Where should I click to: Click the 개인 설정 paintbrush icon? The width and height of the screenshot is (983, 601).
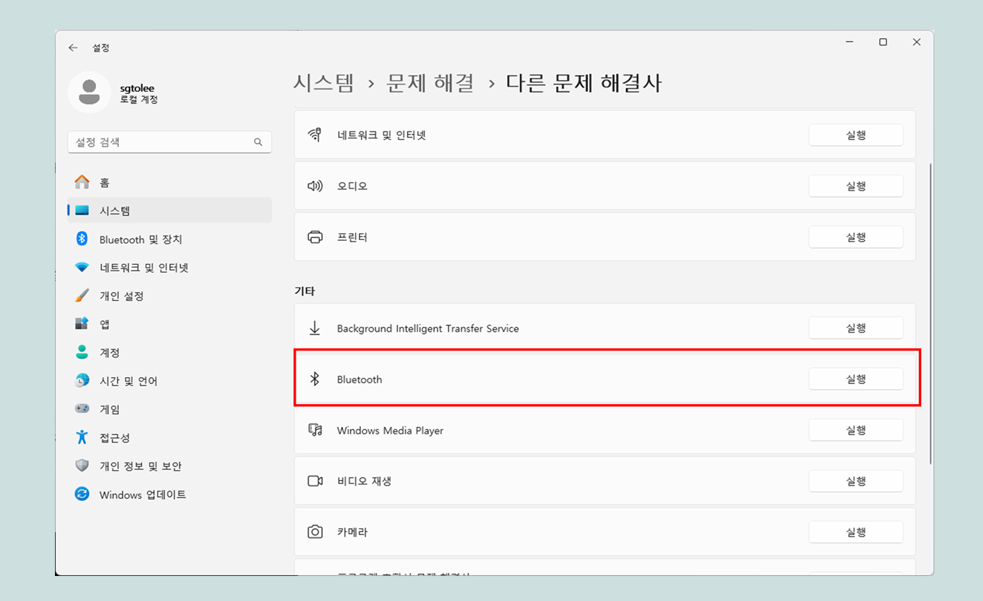click(x=82, y=296)
